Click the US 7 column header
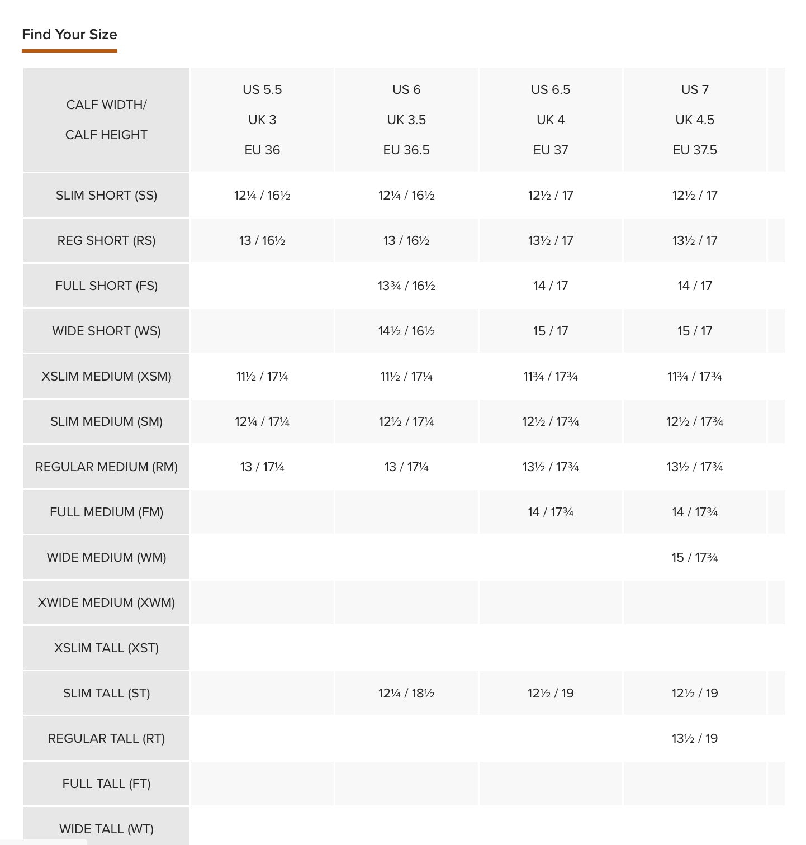 pos(695,120)
